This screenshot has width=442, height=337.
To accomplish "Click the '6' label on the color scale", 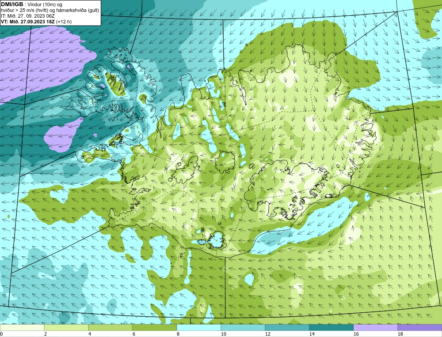I will [134, 334].
